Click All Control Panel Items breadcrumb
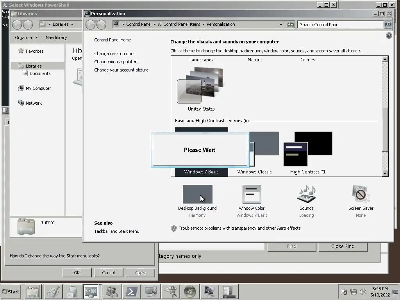Viewport: 400px width, 300px height. 179,24
